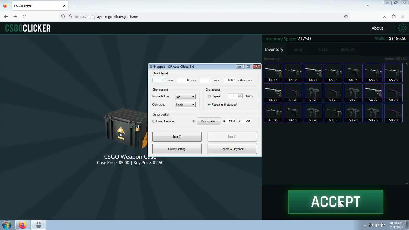Image resolution: width=409 pixels, height=230 pixels.
Task: Click the OP Auto Clicker taskbar icon
Action: [39, 225]
